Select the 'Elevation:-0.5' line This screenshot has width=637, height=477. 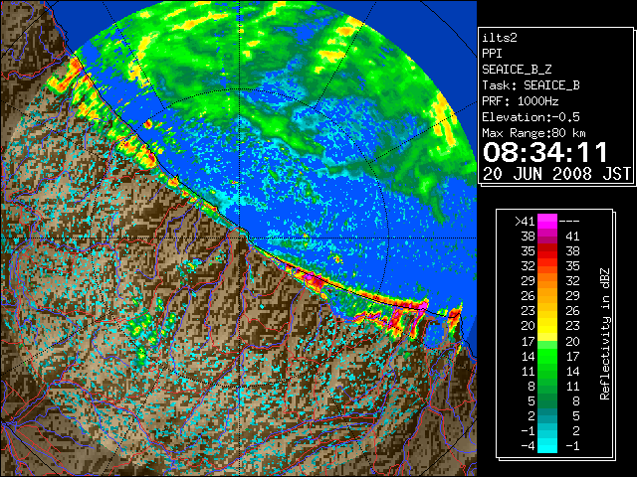pyautogui.click(x=531, y=117)
